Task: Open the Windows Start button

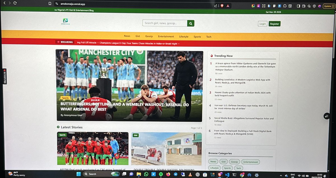Action: [x=79, y=174]
